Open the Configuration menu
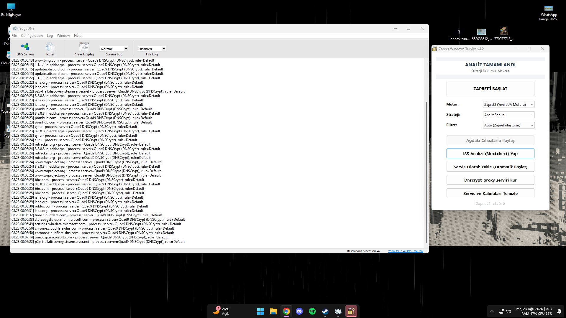The height and width of the screenshot is (318, 566). [32, 36]
